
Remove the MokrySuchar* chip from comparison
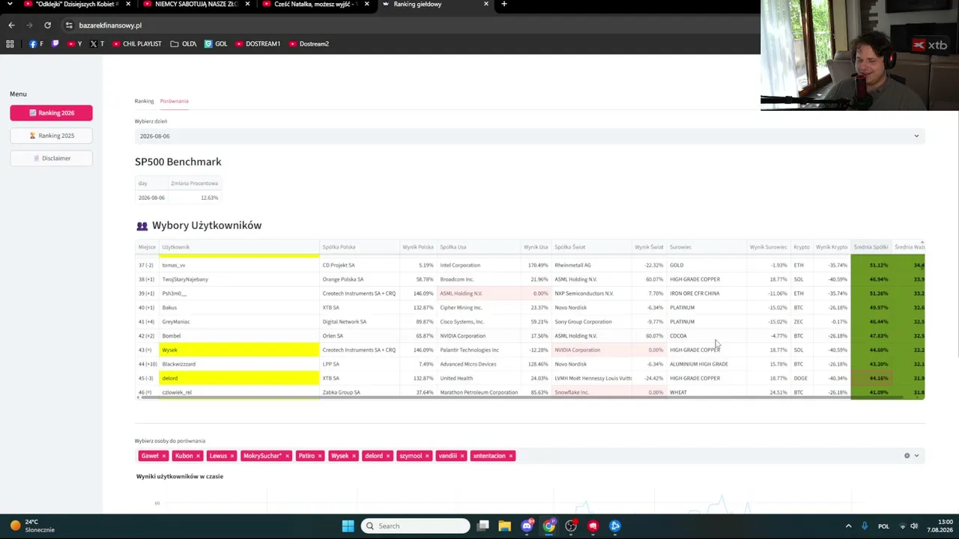[287, 456]
